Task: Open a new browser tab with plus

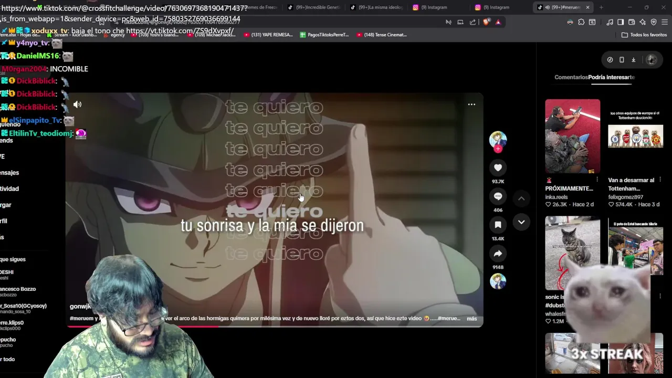Action: tap(601, 7)
